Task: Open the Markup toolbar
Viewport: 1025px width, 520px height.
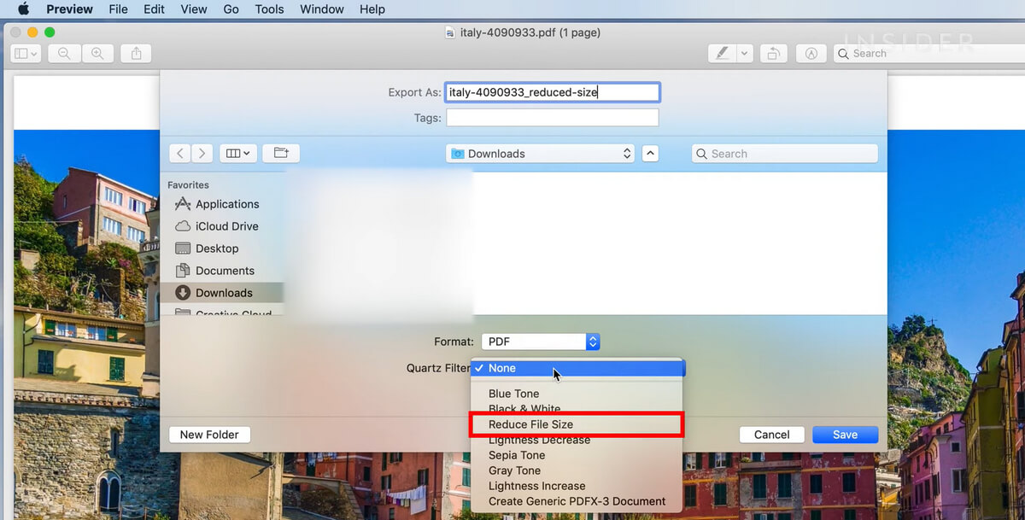Action: [x=811, y=53]
